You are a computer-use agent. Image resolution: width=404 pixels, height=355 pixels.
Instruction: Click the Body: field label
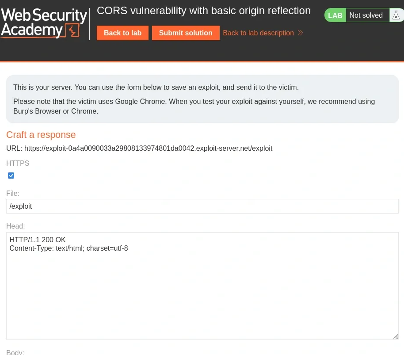click(x=15, y=352)
